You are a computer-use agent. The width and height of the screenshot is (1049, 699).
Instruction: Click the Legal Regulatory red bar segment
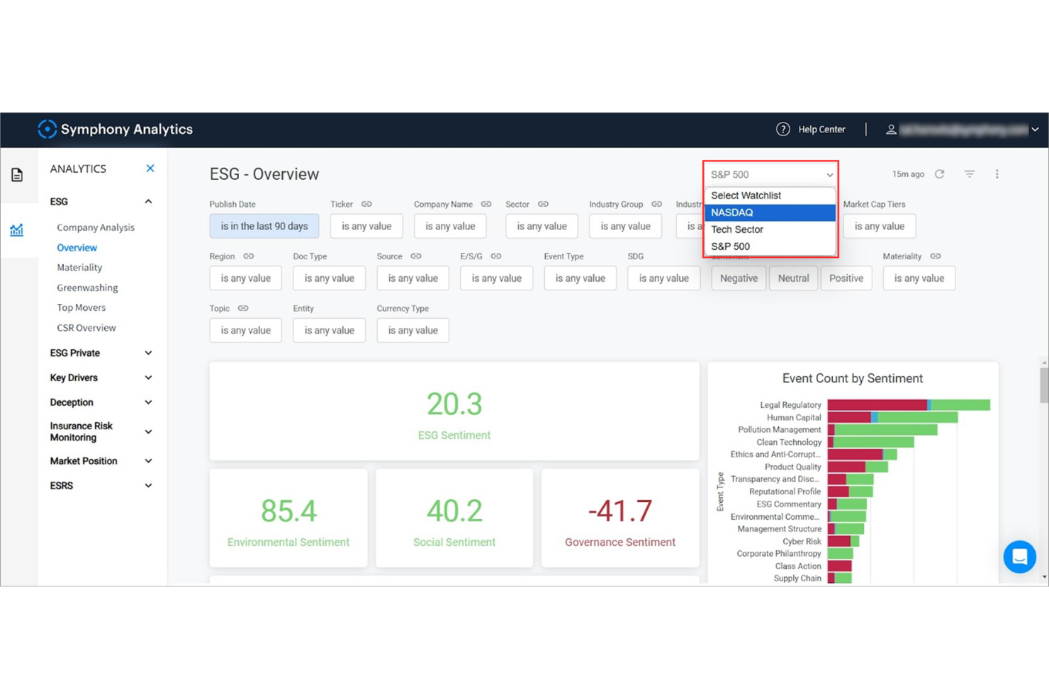877,405
